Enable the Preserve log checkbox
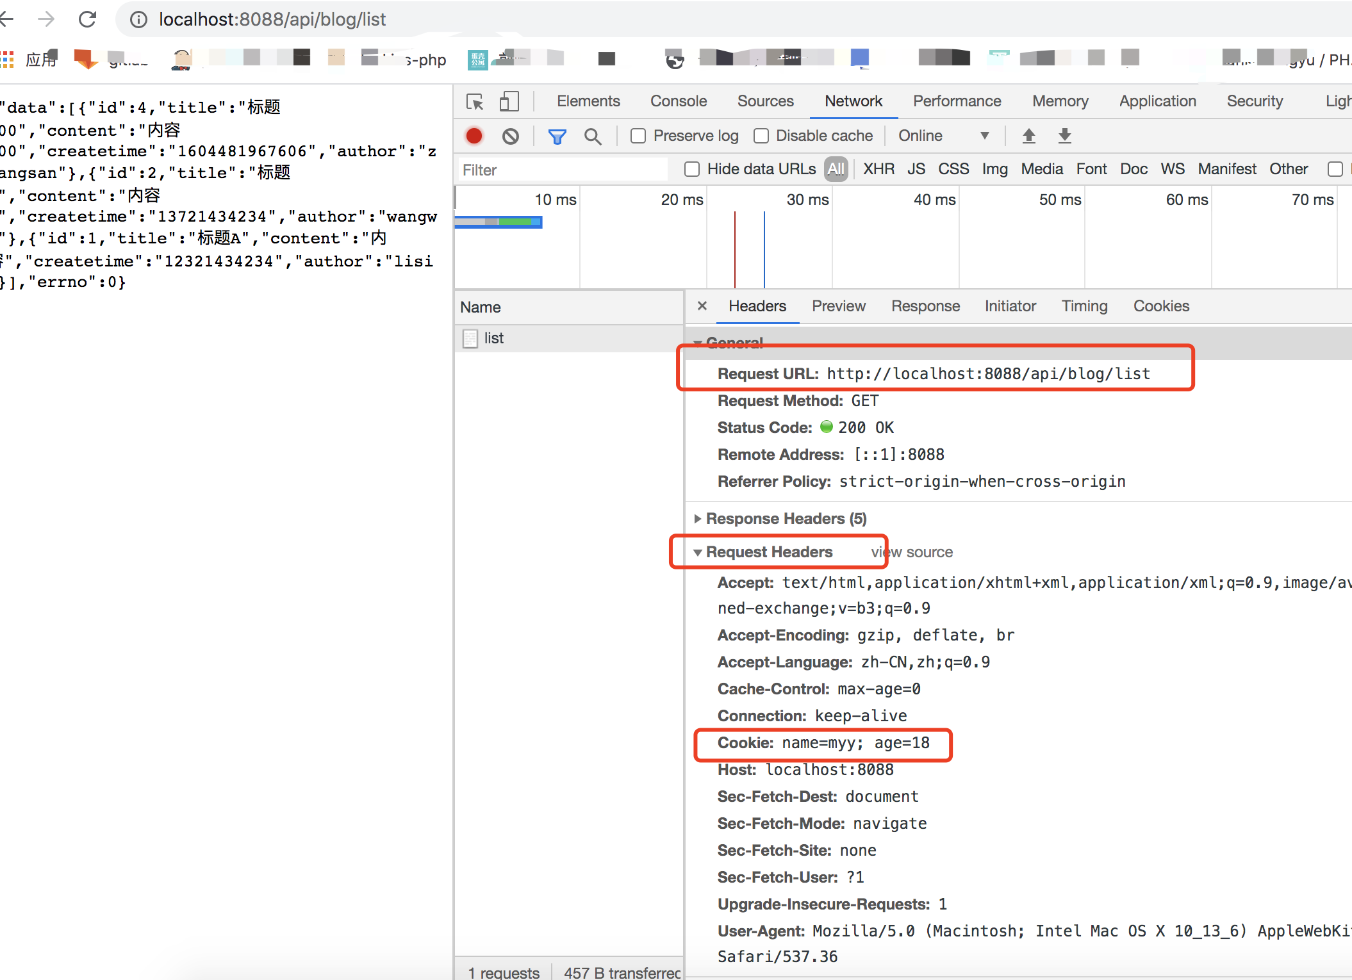The width and height of the screenshot is (1352, 980). point(638,136)
